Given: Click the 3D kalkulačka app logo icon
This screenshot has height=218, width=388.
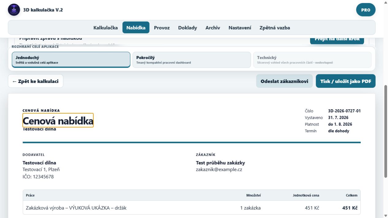Looking at the screenshot, I should [14, 10].
